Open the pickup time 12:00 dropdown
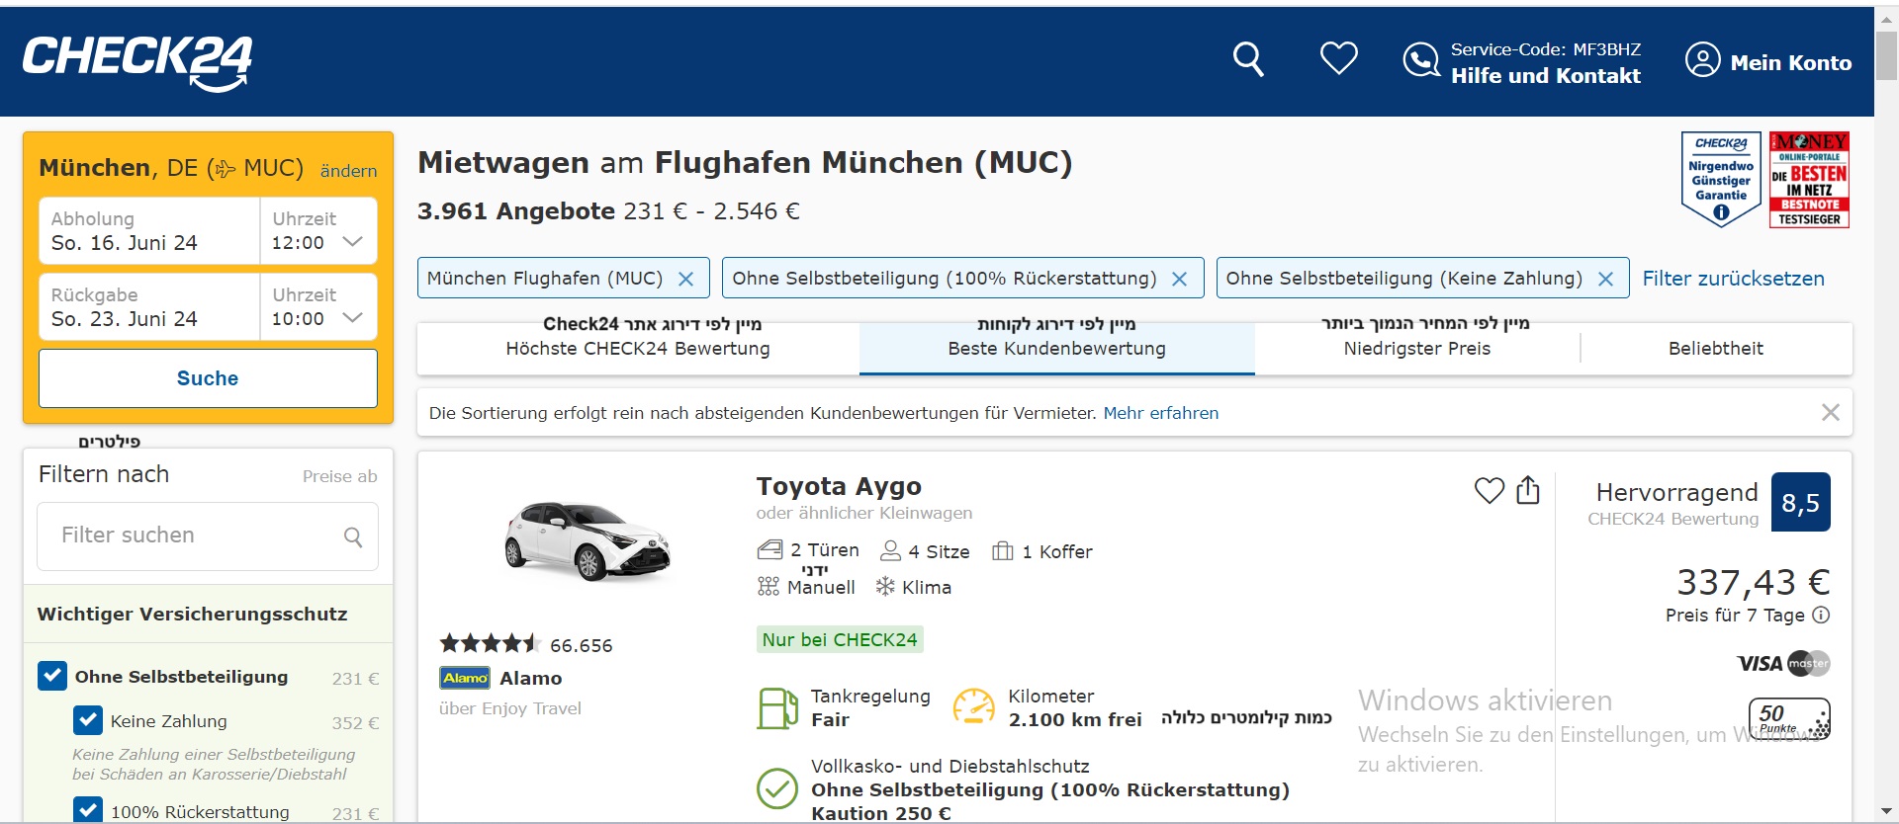 tap(317, 232)
